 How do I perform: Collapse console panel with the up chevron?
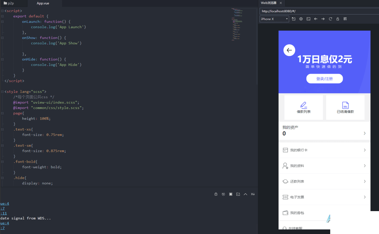245,194
